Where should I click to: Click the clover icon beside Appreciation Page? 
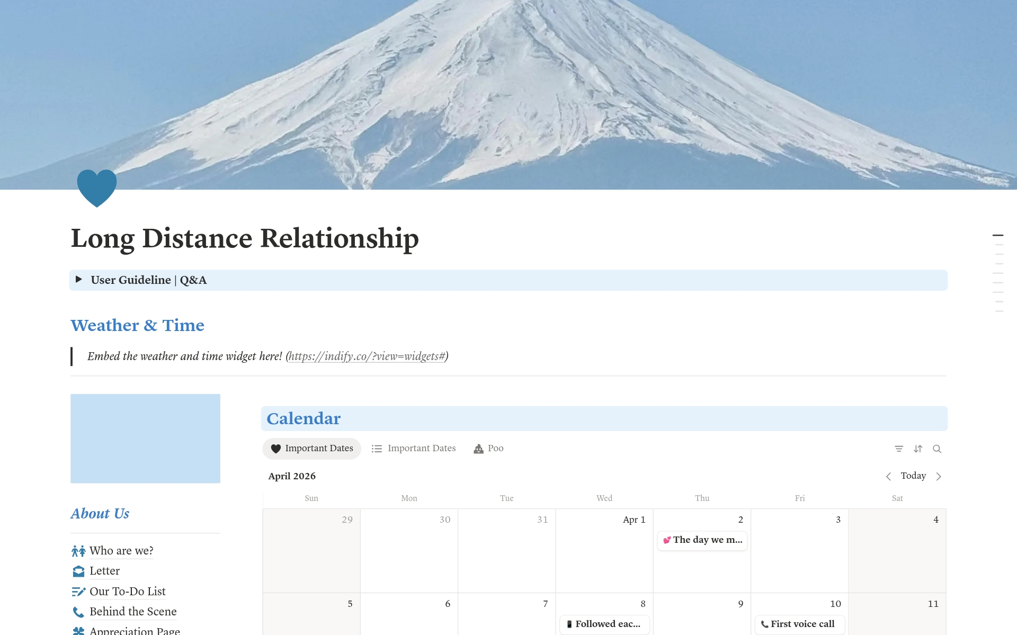pos(78,631)
